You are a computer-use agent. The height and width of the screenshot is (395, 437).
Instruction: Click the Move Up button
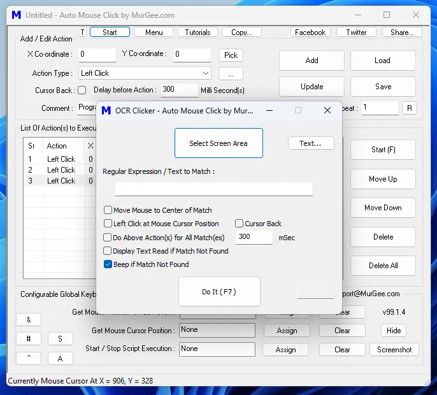(x=383, y=179)
